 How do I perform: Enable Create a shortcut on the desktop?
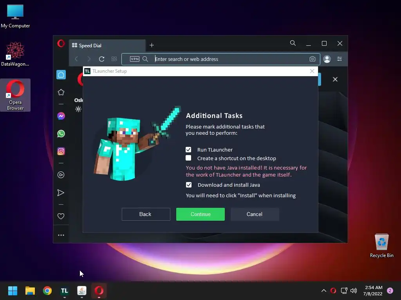pyautogui.click(x=188, y=158)
